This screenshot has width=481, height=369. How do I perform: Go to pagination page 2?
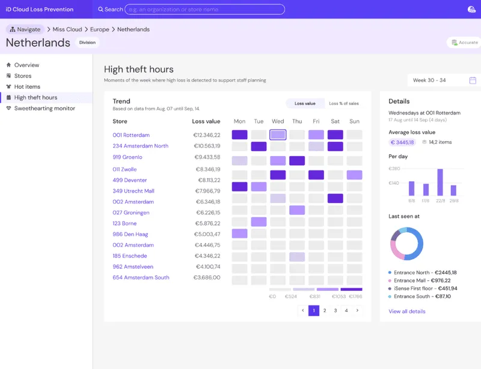pos(325,311)
